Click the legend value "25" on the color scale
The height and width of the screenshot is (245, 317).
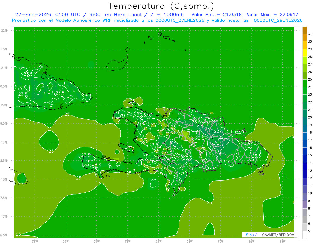(310, 79)
